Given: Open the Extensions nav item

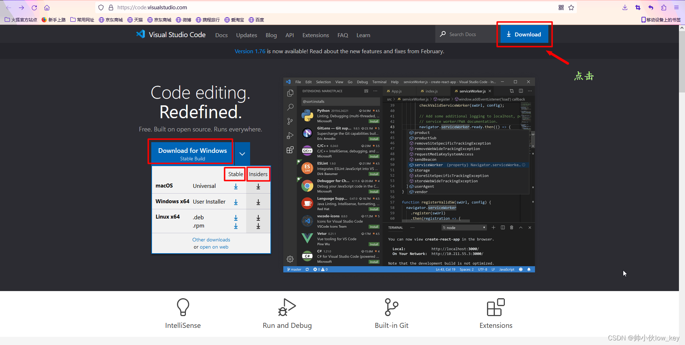Looking at the screenshot, I should (316, 35).
